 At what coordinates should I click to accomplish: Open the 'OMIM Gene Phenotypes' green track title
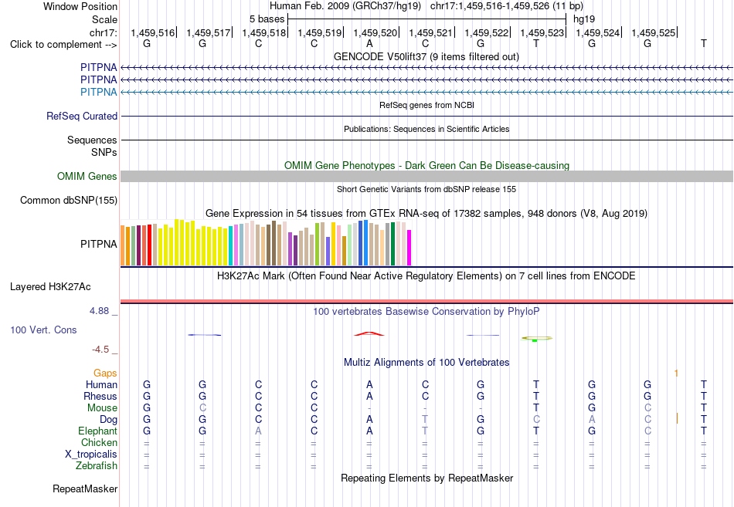pyautogui.click(x=426, y=166)
